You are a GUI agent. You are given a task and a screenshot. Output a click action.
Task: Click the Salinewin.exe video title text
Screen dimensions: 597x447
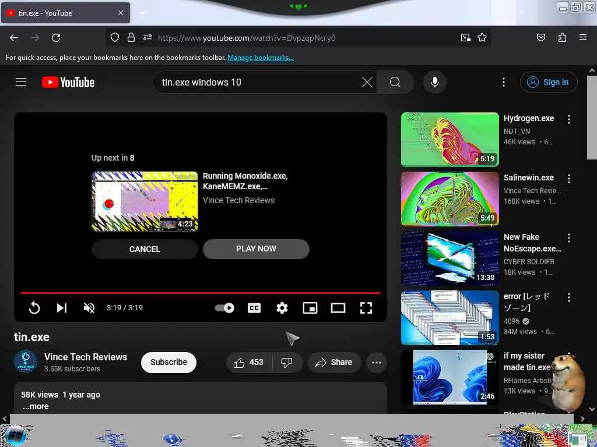tap(528, 178)
